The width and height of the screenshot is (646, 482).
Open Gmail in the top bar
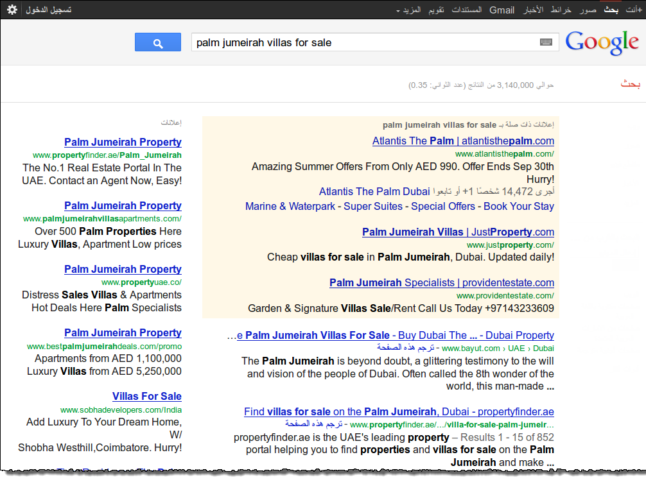click(502, 10)
